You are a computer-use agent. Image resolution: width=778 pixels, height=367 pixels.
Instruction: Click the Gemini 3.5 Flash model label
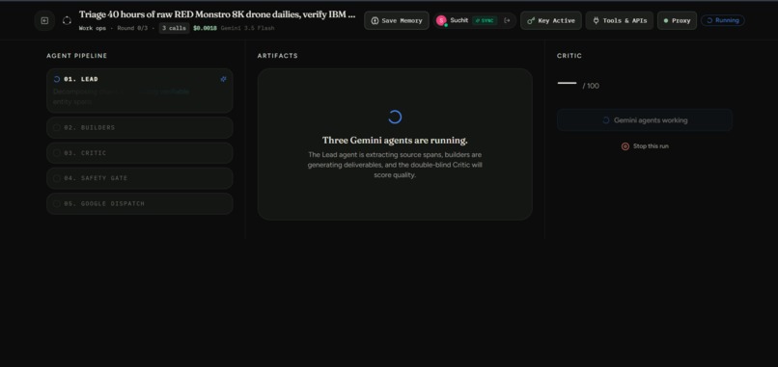248,28
